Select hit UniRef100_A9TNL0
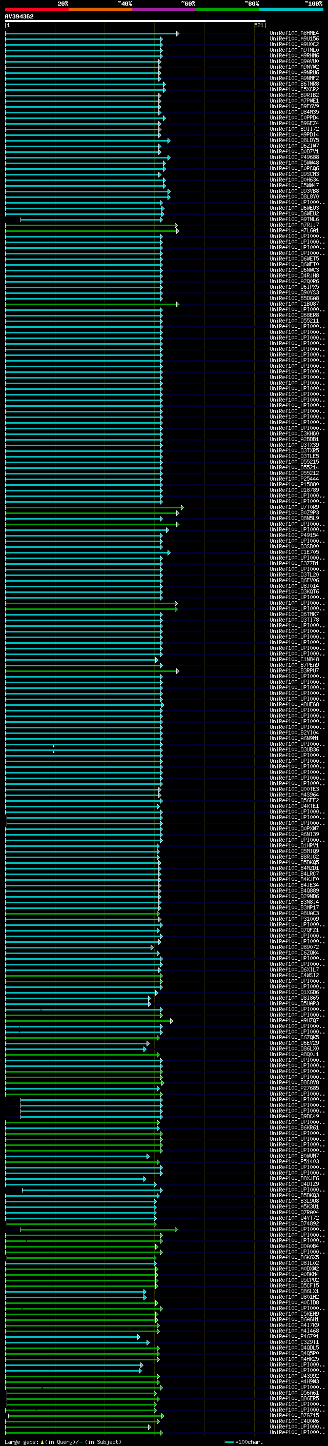Viewport: 328px width, 1446px height. pyautogui.click(x=294, y=50)
